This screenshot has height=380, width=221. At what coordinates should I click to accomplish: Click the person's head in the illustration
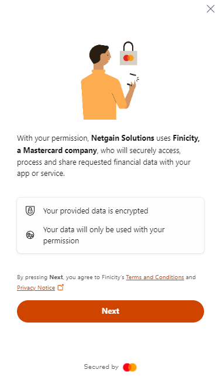(100, 55)
